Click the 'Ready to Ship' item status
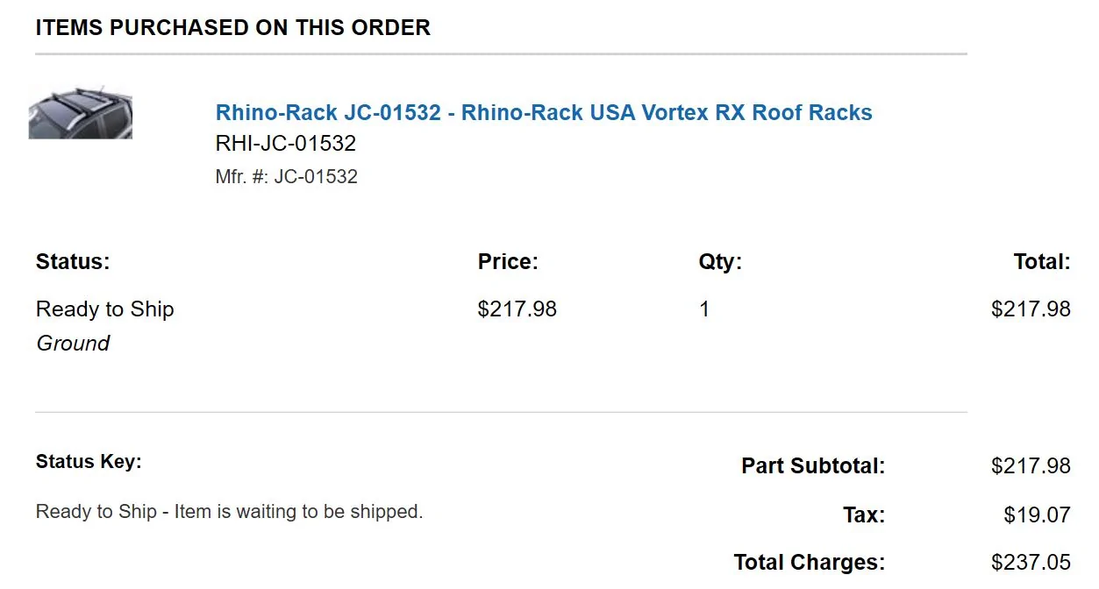This screenshot has height=589, width=1099. [105, 309]
